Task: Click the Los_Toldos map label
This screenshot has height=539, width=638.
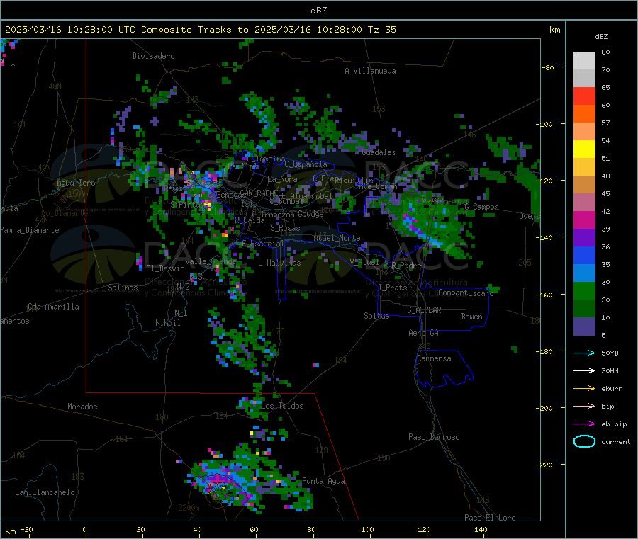Action: (x=282, y=406)
